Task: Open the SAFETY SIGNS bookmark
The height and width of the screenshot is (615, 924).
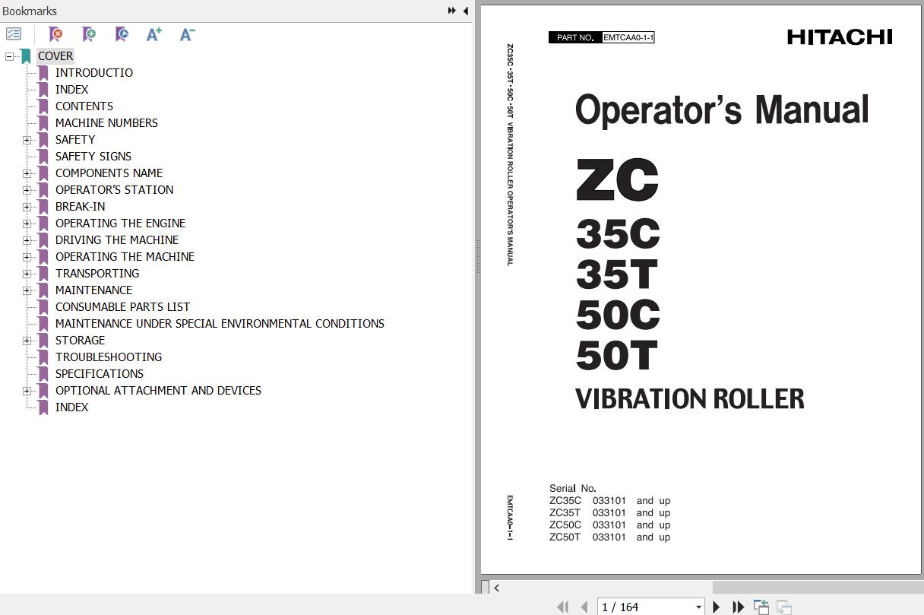Action: pyautogui.click(x=93, y=157)
